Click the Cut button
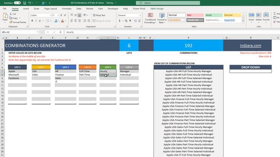Image resolution: width=280 pixels, height=157 pixels. point(13,14)
